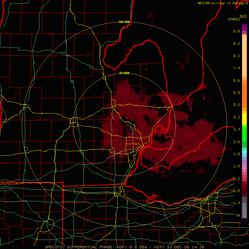
Task: Click the gray band at the color bar bottom
Action: pos(244,211)
